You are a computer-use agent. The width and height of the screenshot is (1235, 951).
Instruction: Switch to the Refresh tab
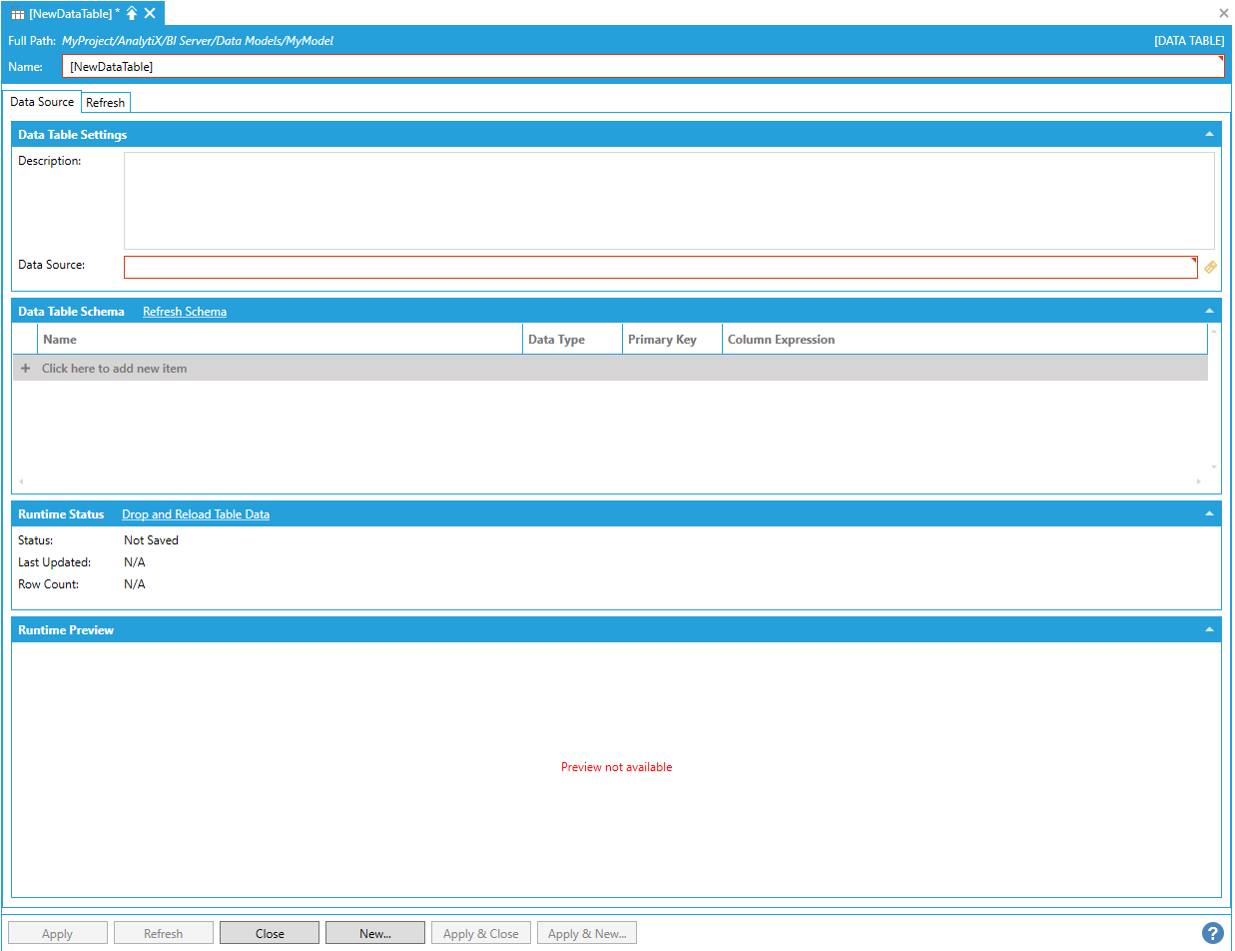[105, 103]
